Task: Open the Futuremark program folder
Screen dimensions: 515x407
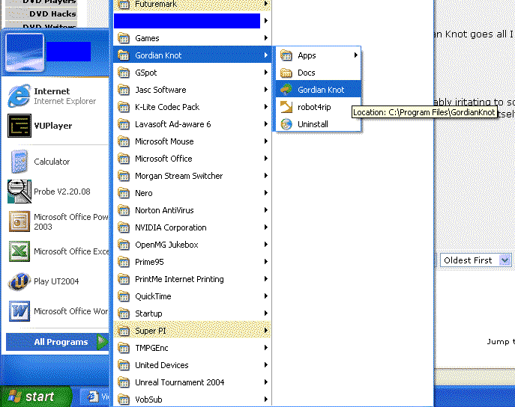Action: [192, 5]
